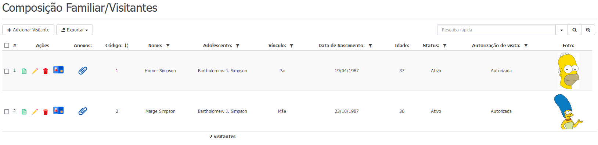Filter by the Status column header
Screen dimensions: 598x145
pos(445,46)
